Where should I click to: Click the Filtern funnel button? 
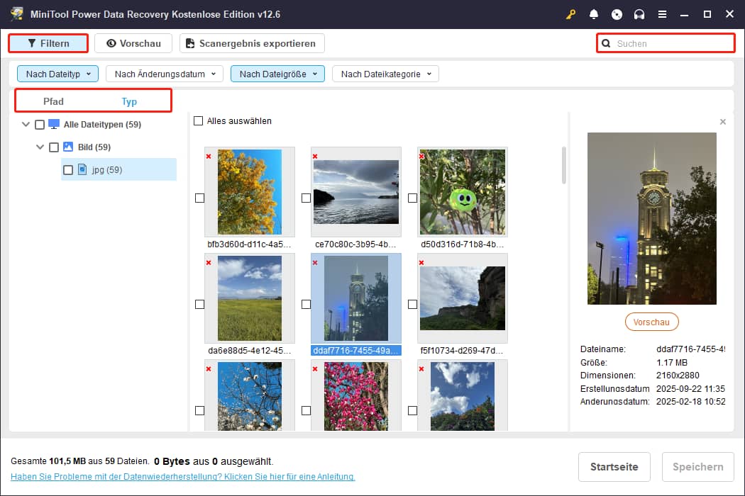(x=48, y=43)
